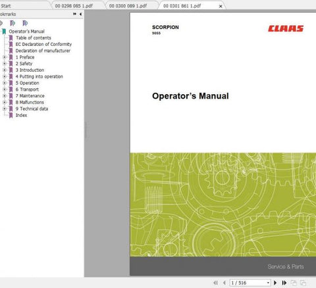Go to 8 Malfunctions section
316x288 pixels.
tap(30, 103)
